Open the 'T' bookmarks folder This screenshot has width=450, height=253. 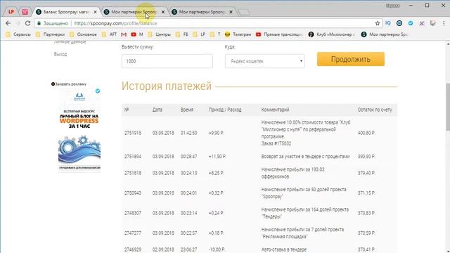[x=215, y=34]
